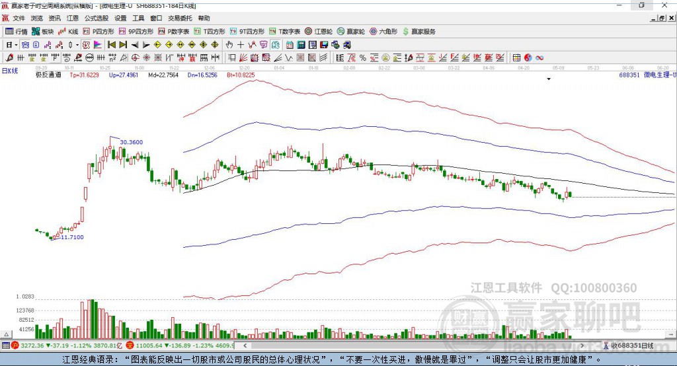Open the colored grid table icon
This screenshot has height=366, width=677.
pos(517,58)
